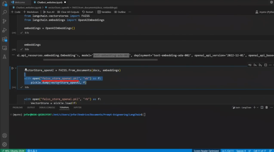Viewport: 274px width, 152px height.
Task: Open the Search view in sidebar
Action: (x=4, y=12)
